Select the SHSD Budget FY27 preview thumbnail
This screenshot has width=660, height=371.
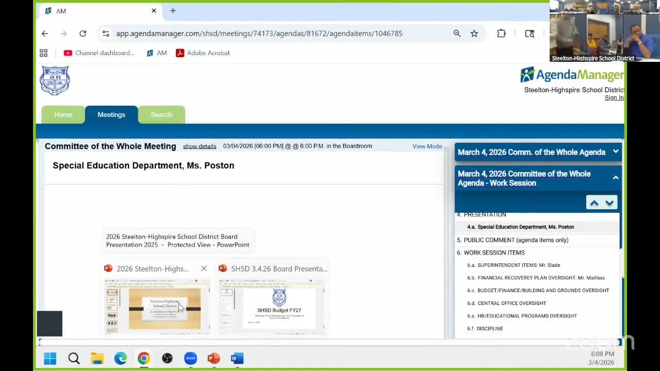point(272,307)
